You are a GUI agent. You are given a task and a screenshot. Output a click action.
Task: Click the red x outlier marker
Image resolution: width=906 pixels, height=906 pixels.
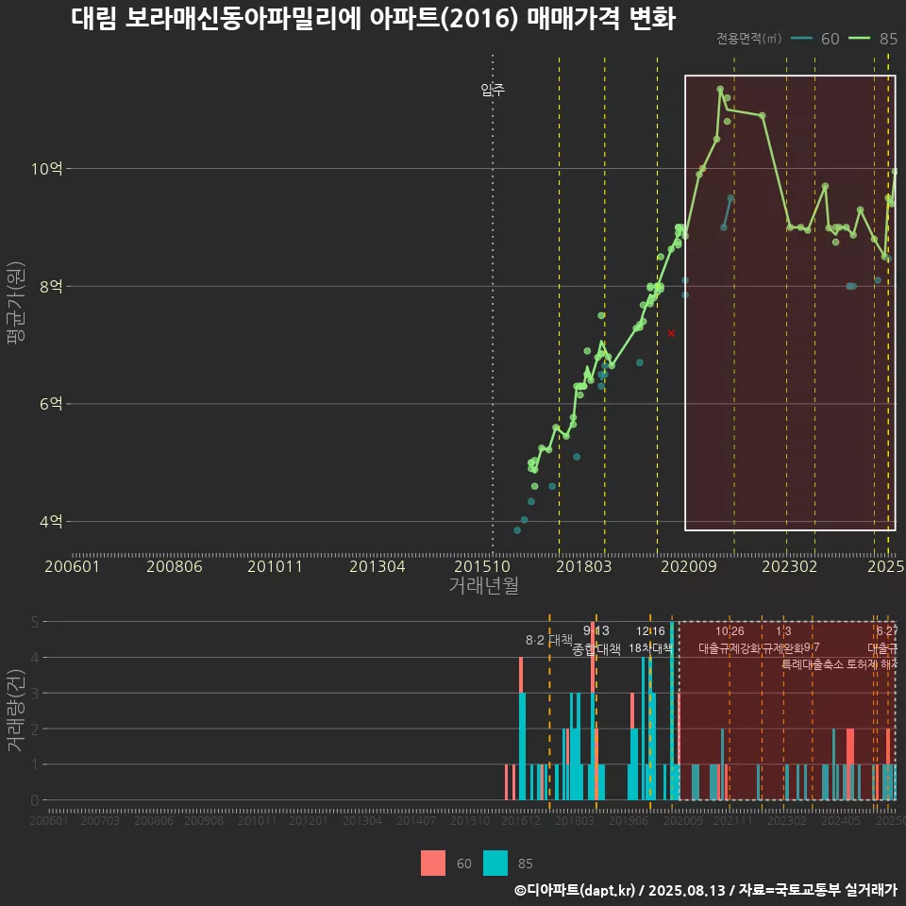(x=671, y=333)
